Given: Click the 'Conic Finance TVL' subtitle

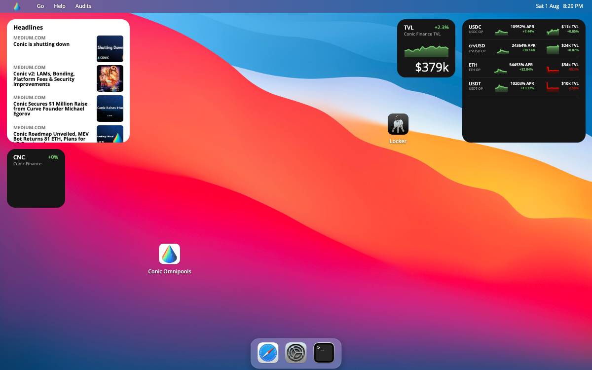Looking at the screenshot, I should click(x=422, y=34).
